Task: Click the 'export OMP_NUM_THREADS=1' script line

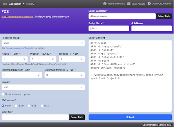Action: tap(108, 68)
